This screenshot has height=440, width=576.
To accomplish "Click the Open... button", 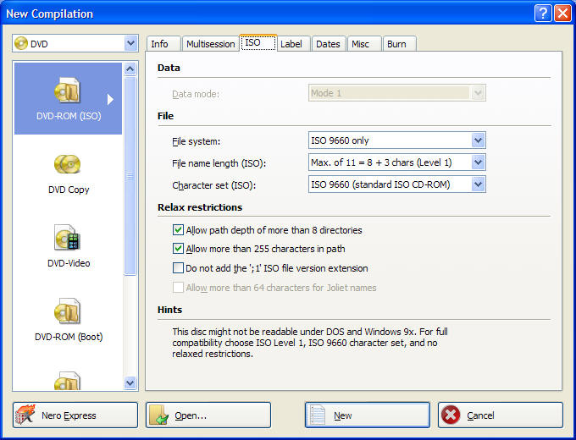I will click(x=208, y=415).
